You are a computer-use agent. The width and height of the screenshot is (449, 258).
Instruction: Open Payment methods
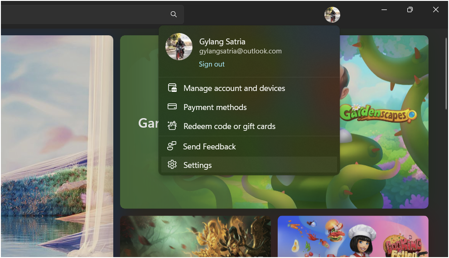coord(249,107)
